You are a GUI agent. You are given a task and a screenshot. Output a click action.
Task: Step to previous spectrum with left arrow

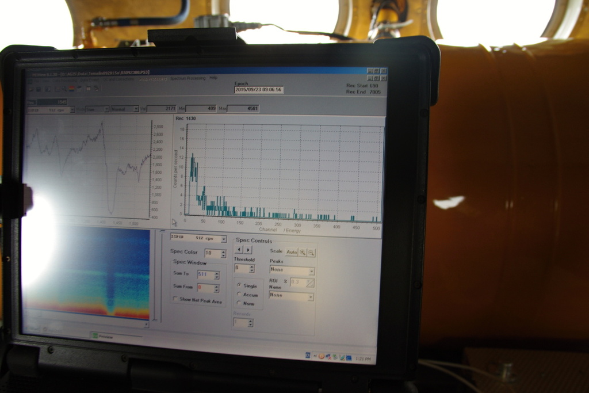pos(240,250)
